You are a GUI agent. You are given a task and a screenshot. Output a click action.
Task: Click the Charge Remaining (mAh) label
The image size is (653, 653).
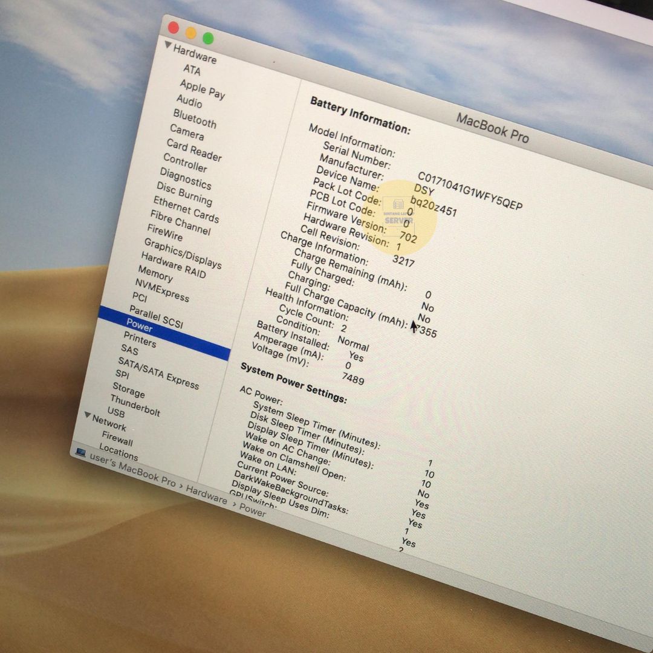(350, 269)
